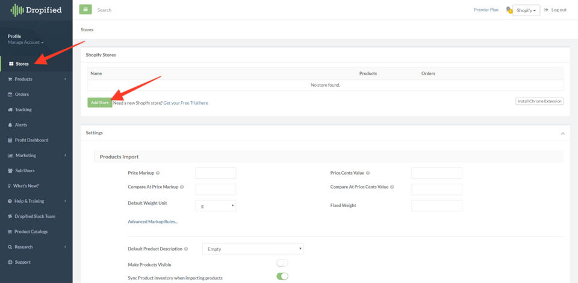Click the Products Import section heading
The height and width of the screenshot is (283, 578).
(x=119, y=157)
